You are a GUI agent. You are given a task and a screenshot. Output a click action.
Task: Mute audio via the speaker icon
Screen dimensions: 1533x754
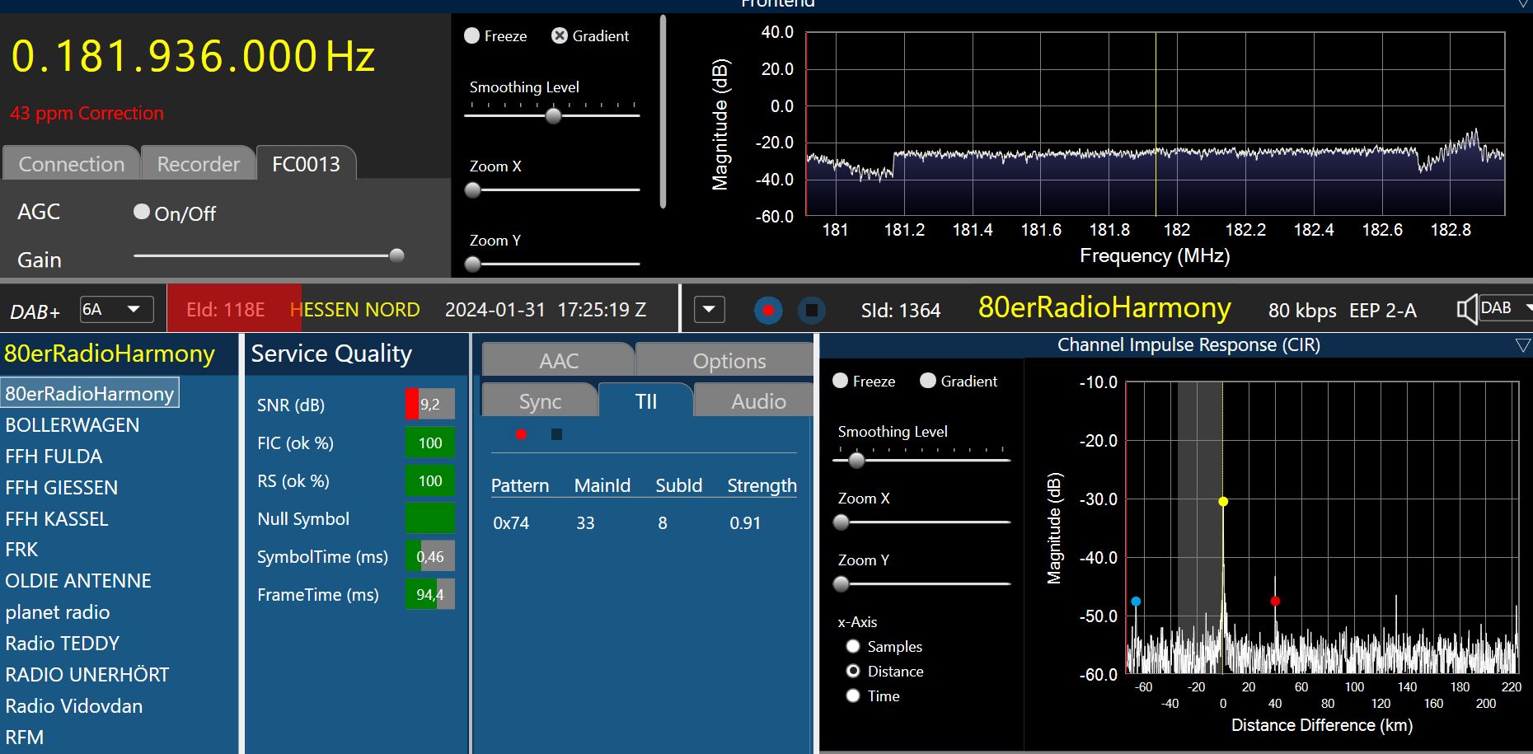(x=1466, y=310)
